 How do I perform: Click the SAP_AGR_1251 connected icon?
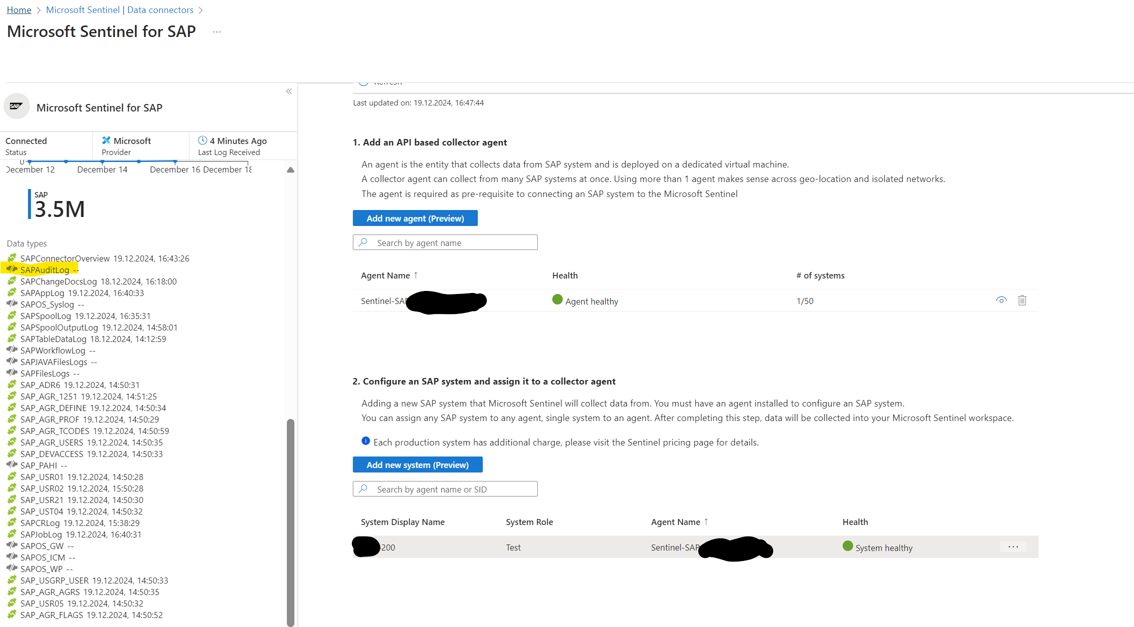tap(12, 395)
